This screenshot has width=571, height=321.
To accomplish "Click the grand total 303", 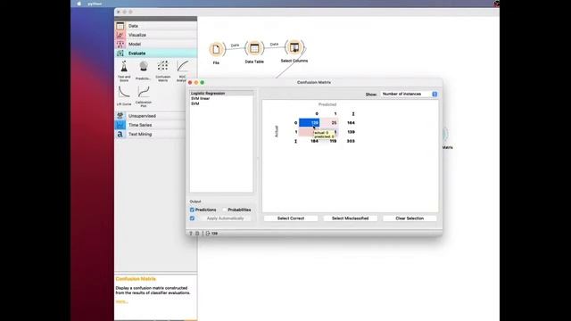I will tap(351, 141).
